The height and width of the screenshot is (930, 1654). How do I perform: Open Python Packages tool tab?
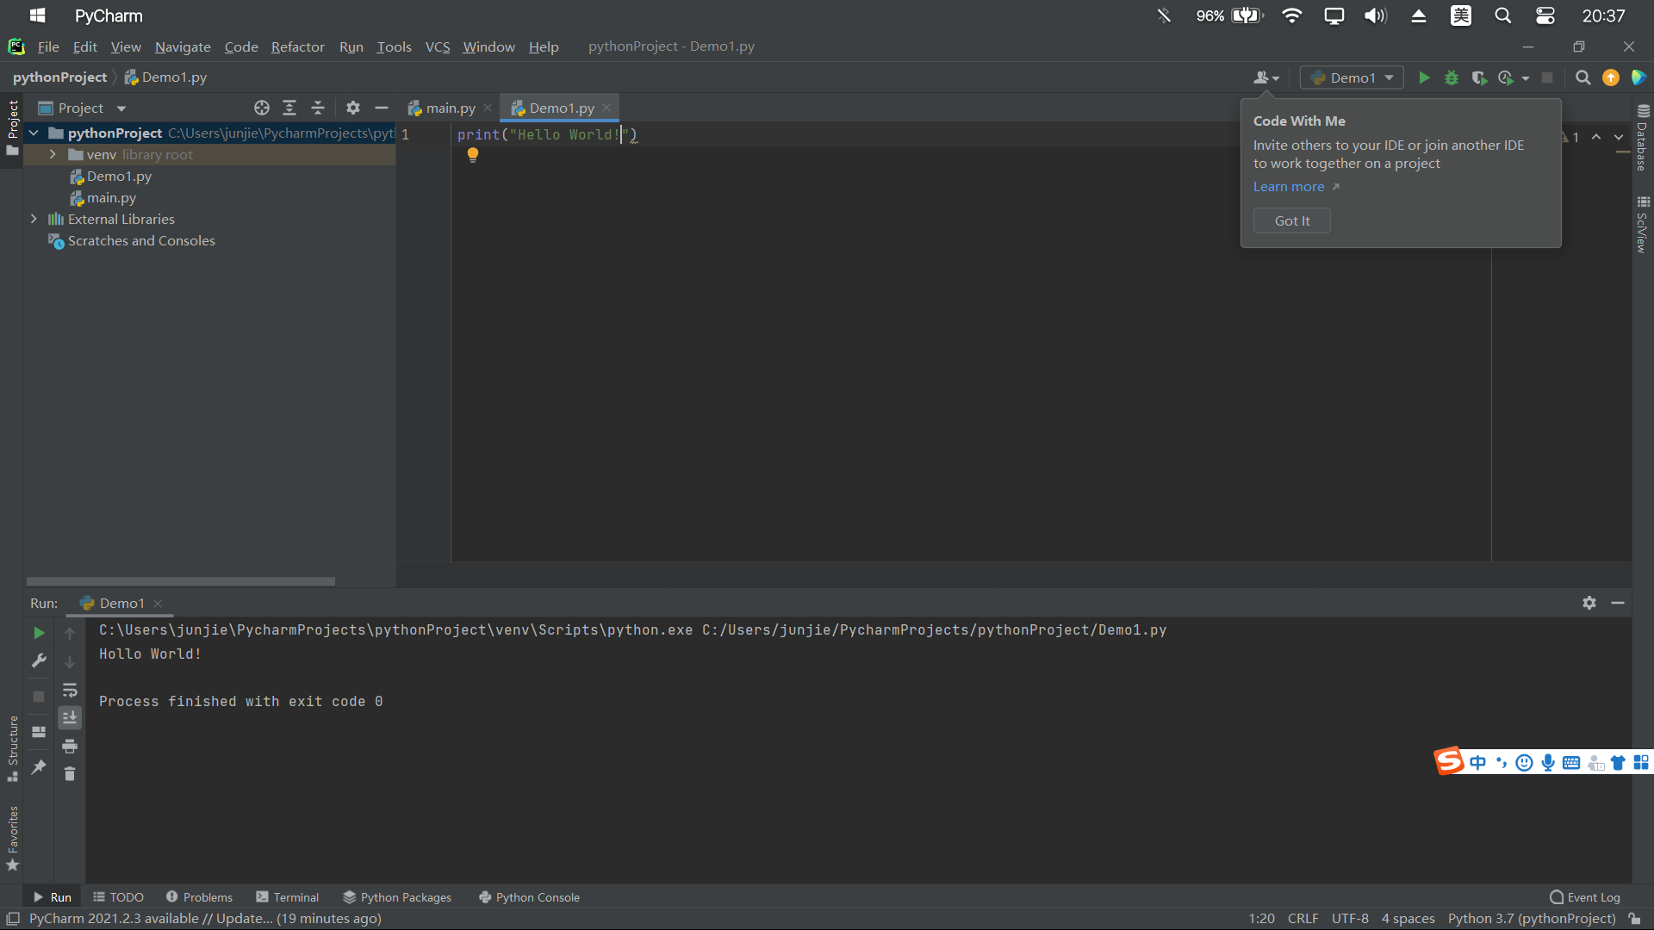[397, 897]
